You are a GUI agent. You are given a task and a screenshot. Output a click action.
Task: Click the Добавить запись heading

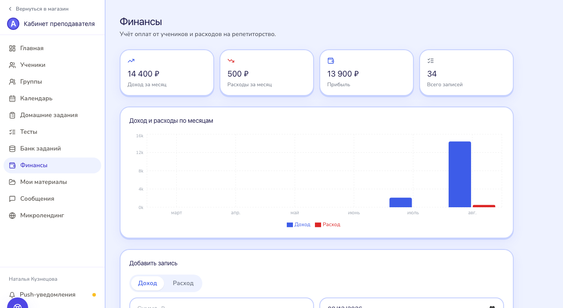pos(154,264)
